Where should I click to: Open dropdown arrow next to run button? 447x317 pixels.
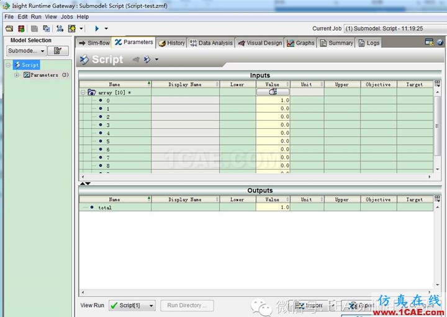tap(106, 28)
